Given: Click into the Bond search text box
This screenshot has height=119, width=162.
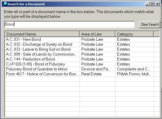Looking at the screenshot, I should click(69, 24).
